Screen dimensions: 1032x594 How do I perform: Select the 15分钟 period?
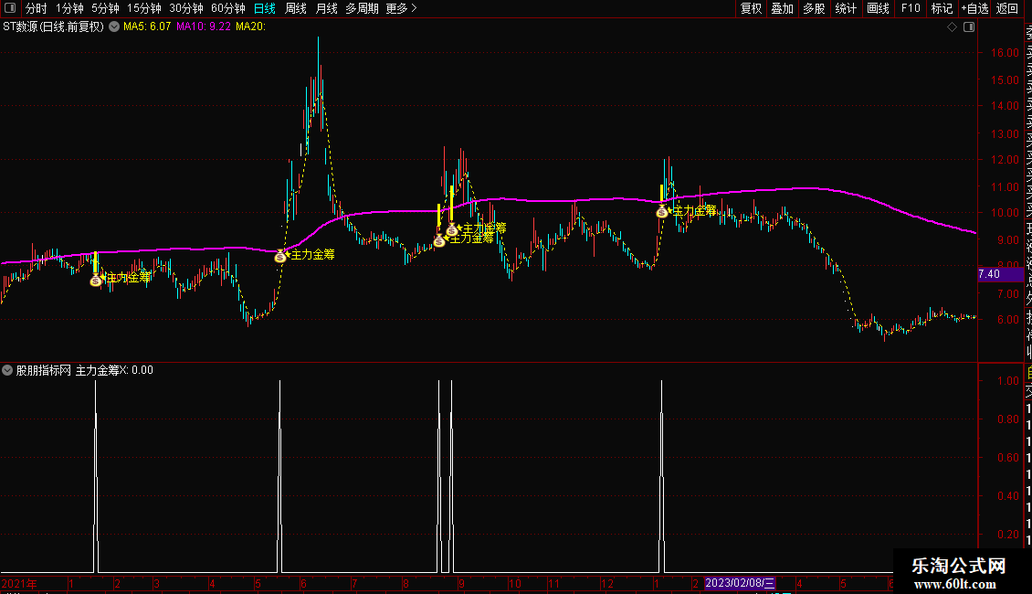[144, 8]
